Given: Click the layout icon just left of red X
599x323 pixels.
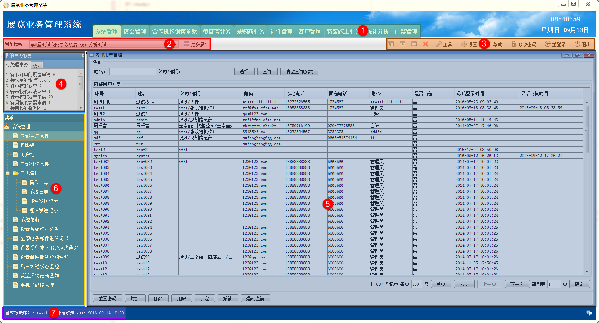Looking at the screenshot, I should click(414, 44).
